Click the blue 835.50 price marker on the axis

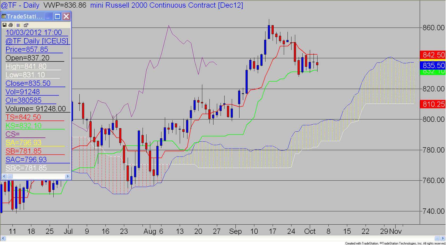(433, 65)
